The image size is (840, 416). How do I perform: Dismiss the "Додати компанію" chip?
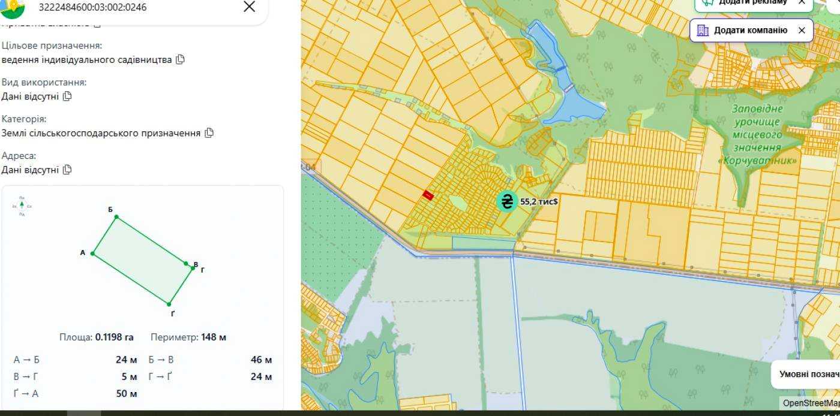coord(802,30)
